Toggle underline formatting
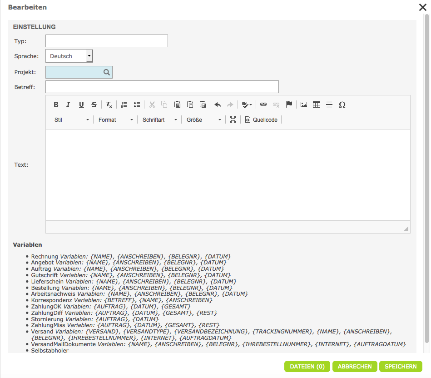431x378 pixels. [x=81, y=104]
